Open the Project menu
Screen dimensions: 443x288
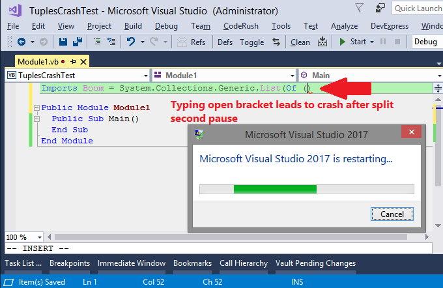point(99,26)
